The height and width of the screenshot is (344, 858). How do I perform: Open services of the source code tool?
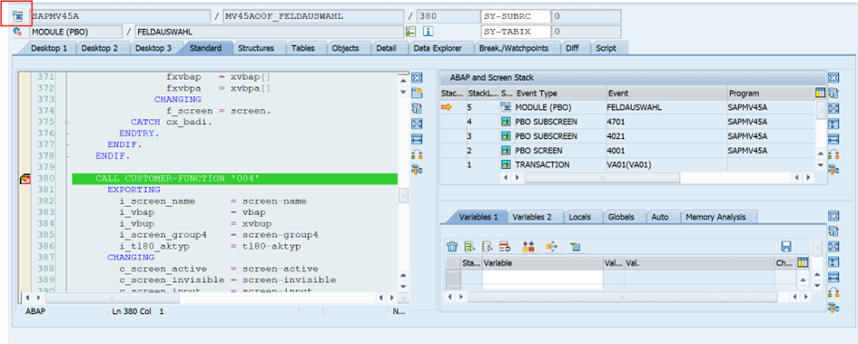pyautogui.click(x=417, y=170)
